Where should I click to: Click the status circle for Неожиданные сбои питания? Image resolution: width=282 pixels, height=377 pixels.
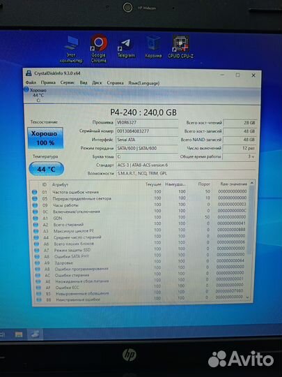click(x=38, y=281)
